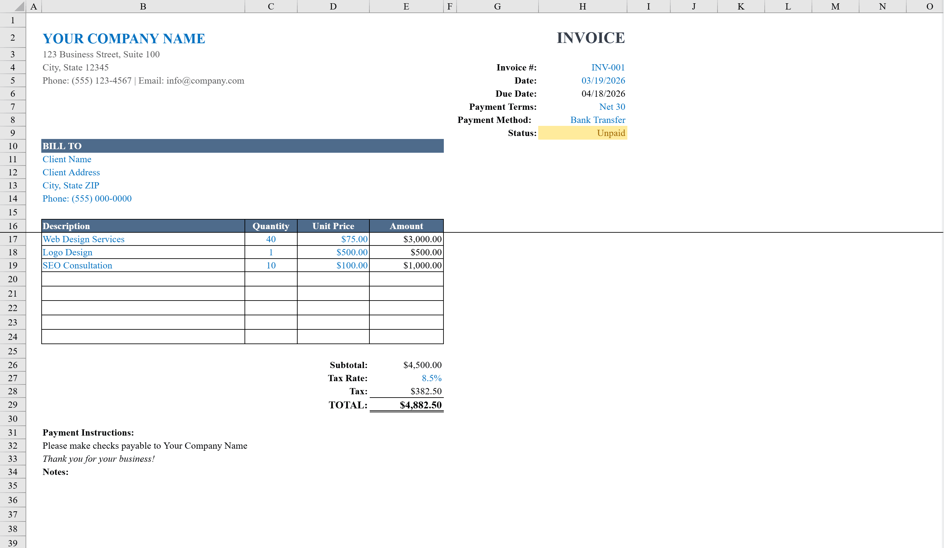This screenshot has height=548, width=944.
Task: Select the $4,882.50 total amount cell
Action: click(406, 405)
